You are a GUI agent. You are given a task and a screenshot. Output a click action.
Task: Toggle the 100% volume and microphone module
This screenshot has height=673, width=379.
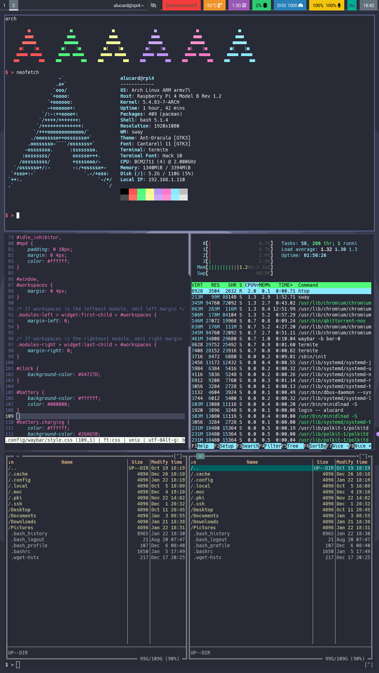click(x=327, y=5)
